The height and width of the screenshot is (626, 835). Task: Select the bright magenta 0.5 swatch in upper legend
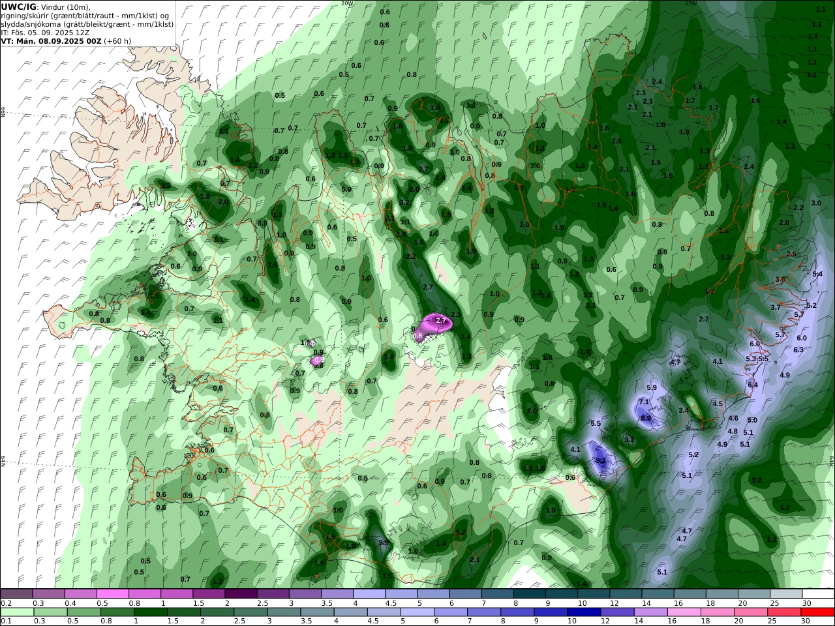tap(112, 594)
